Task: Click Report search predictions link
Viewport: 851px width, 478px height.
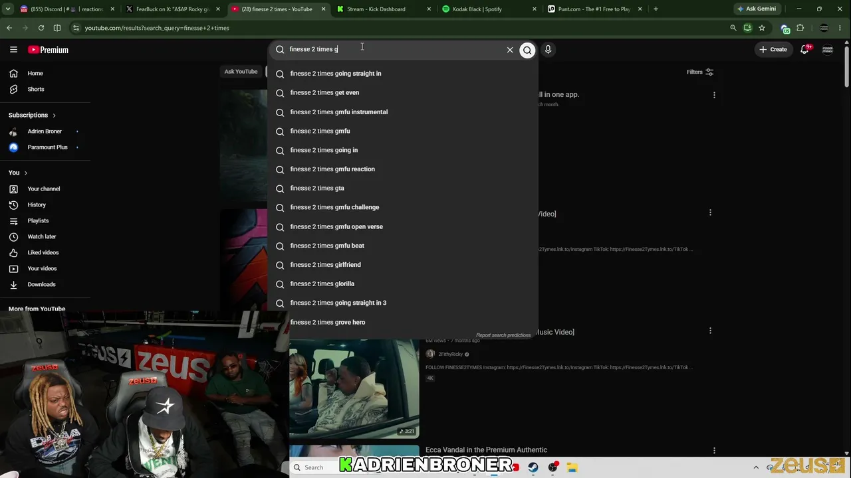Action: 503,335
